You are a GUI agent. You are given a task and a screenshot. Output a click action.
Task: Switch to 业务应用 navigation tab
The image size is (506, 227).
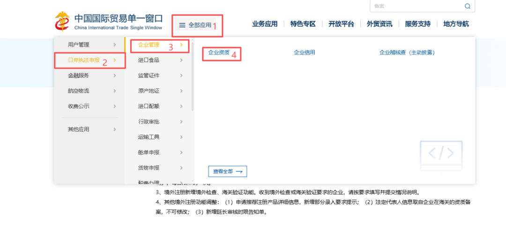pyautogui.click(x=265, y=24)
